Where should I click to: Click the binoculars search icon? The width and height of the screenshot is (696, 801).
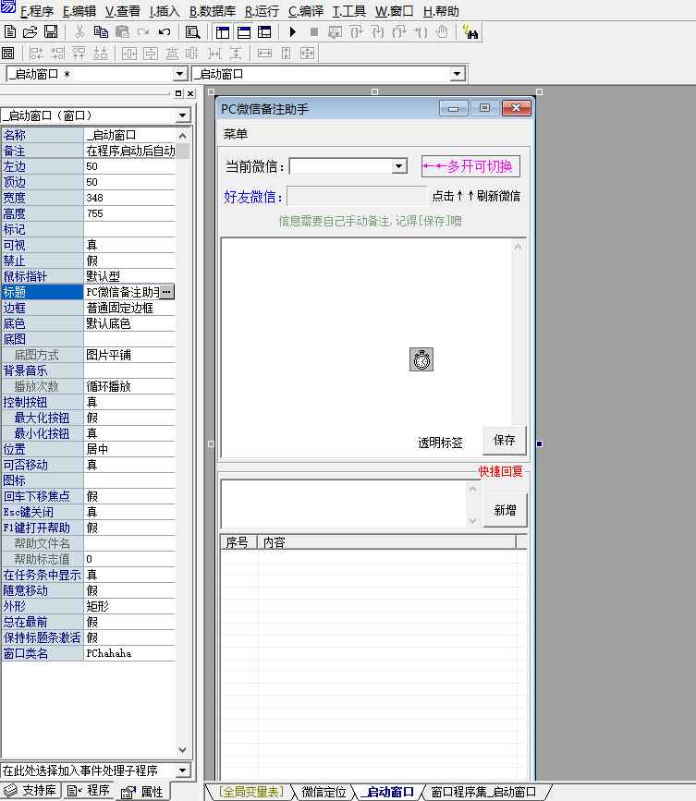(x=470, y=31)
